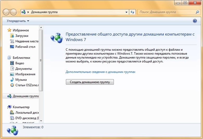Open the Видео library
Screen dimensions: 203x139
coord(20,63)
